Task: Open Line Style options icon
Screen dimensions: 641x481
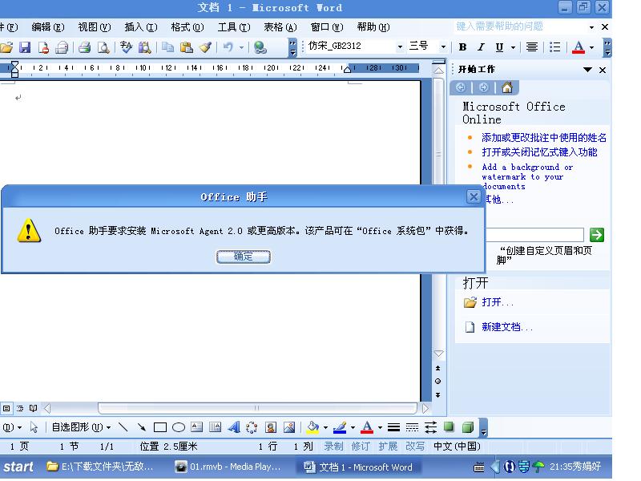Action: point(393,427)
